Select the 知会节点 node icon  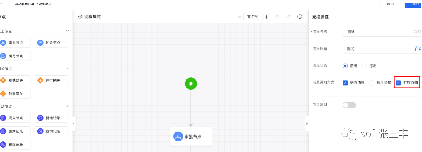coord(40,42)
